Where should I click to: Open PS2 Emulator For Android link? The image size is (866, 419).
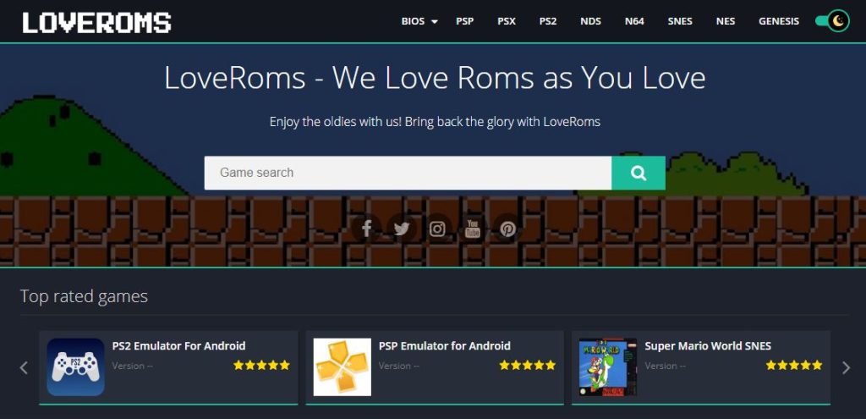[179, 346]
